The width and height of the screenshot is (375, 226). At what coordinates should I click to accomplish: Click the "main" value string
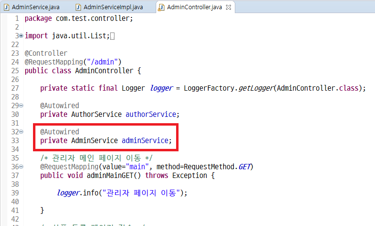tap(137, 167)
